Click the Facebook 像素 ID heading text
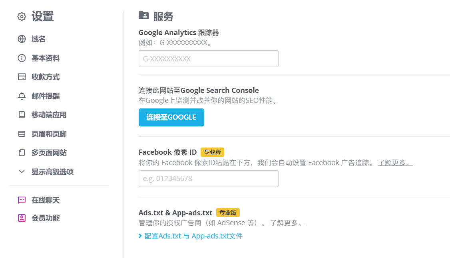The height and width of the screenshot is (258, 450). (x=167, y=152)
